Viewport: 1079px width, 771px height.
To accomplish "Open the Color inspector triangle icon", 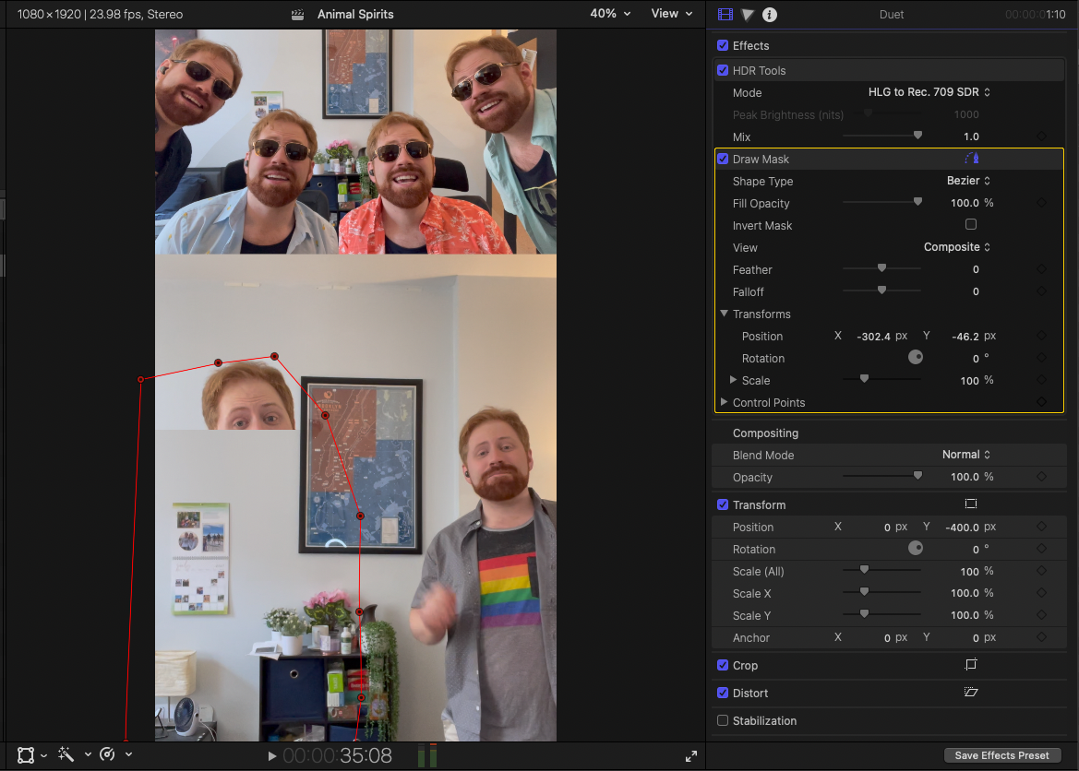I will coord(748,15).
